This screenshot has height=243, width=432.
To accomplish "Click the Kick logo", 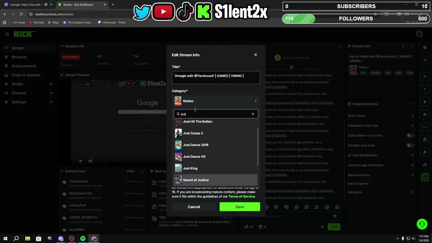I will pyautogui.click(x=23, y=34).
